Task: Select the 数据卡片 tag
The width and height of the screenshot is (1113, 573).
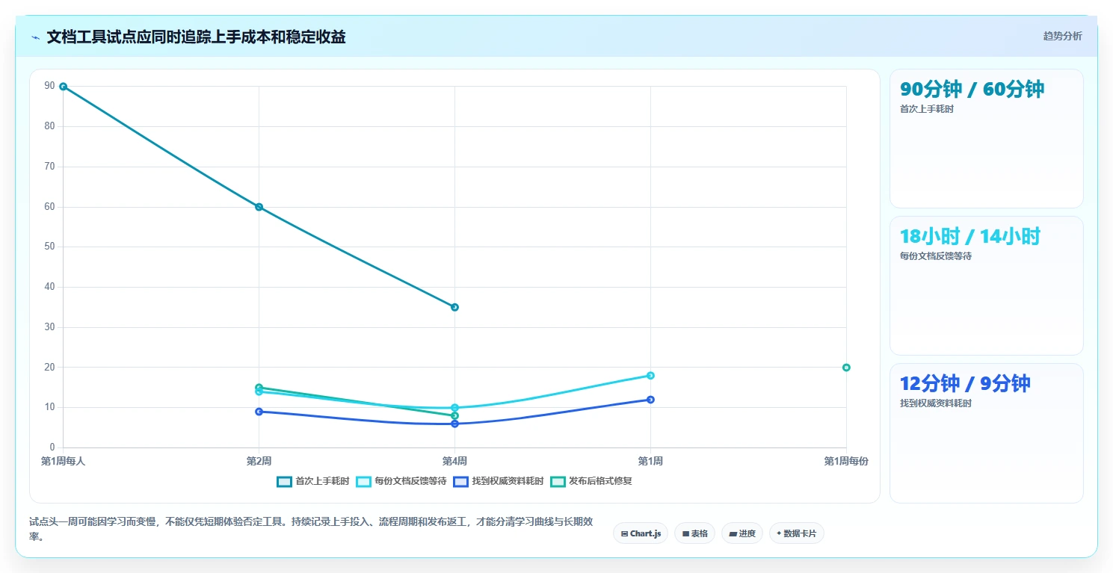Action: [x=797, y=533]
